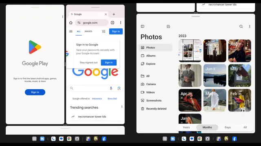Screen dimensions: 261x146
Task: Switch Photos bottom view tab to All
Action: pyautogui.click(x=245, y=127)
